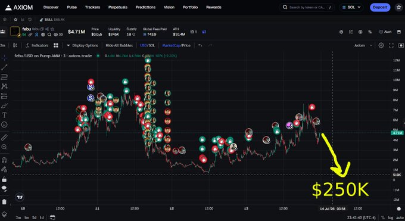Favorite febu with the star icon
This screenshot has height=221, width=405.
tap(52, 29)
